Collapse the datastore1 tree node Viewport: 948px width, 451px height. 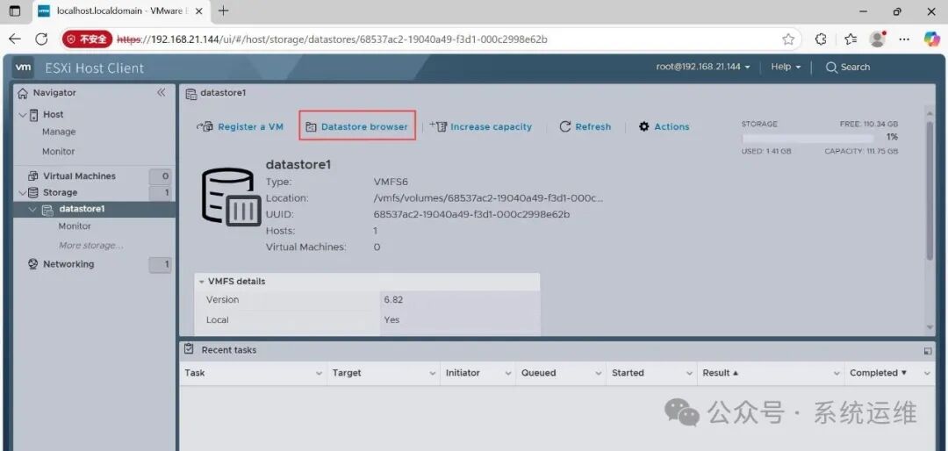32,210
